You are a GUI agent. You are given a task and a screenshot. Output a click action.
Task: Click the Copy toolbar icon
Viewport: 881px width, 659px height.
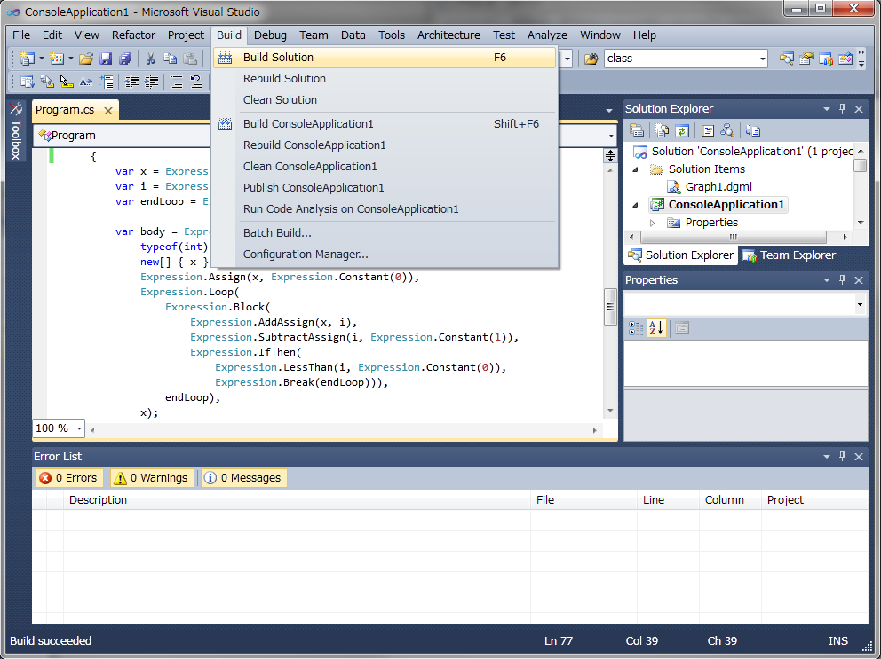171,59
